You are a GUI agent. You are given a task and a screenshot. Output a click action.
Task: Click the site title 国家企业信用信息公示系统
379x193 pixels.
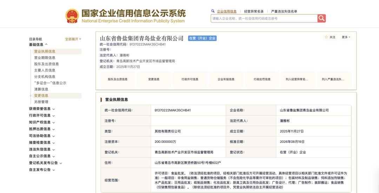point(133,14)
